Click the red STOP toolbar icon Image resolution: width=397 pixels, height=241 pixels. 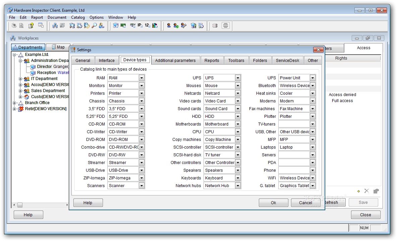[x=226, y=25]
